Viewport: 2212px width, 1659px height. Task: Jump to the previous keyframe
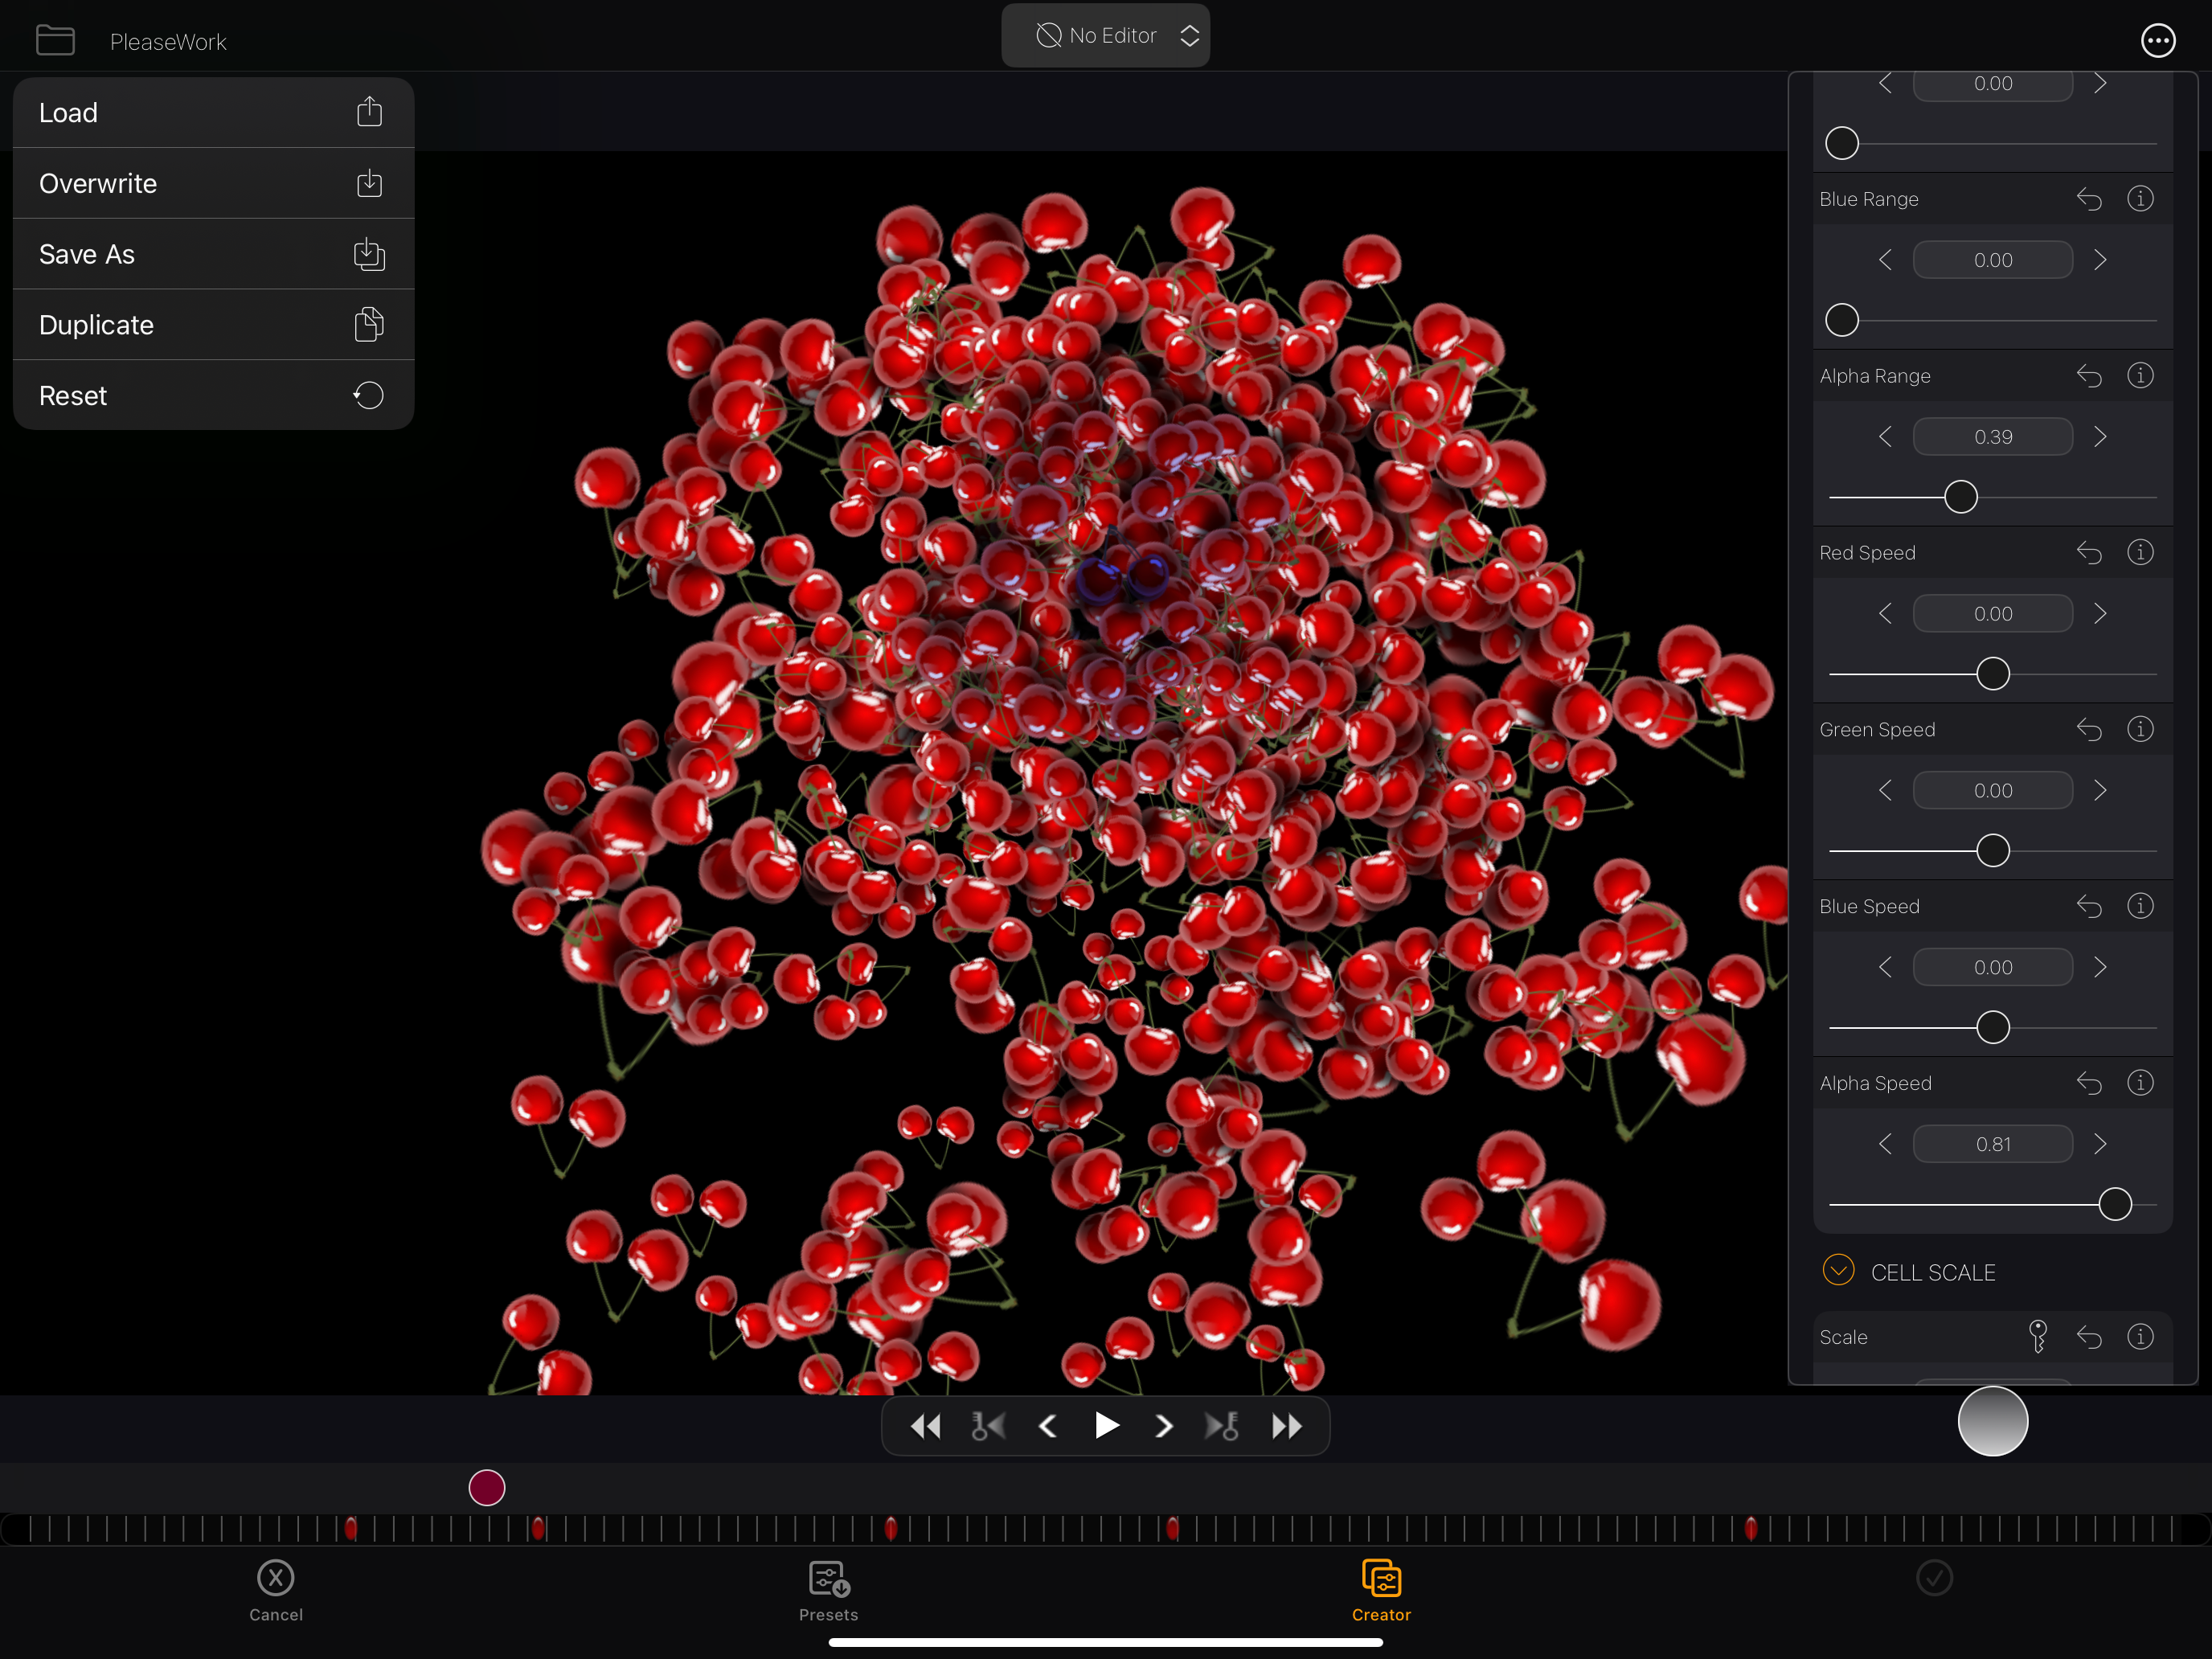tap(988, 1426)
